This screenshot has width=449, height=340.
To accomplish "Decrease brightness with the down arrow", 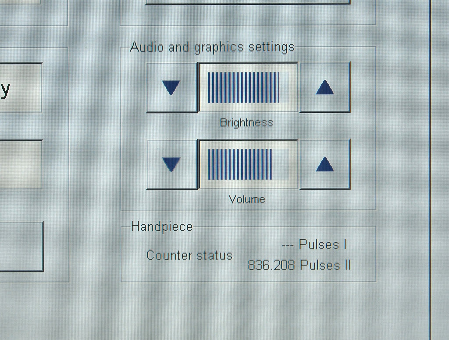I will 172,88.
